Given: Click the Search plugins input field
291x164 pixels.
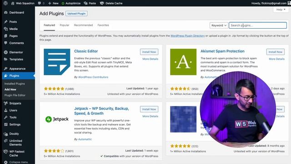Looking at the screenshot, I should pyautogui.click(x=258, y=26).
